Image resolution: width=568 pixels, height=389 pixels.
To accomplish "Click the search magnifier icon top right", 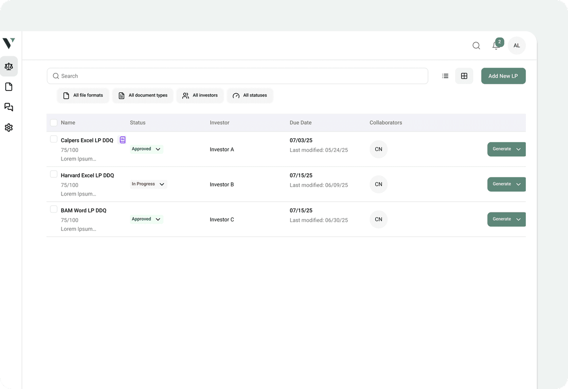I will click(476, 45).
